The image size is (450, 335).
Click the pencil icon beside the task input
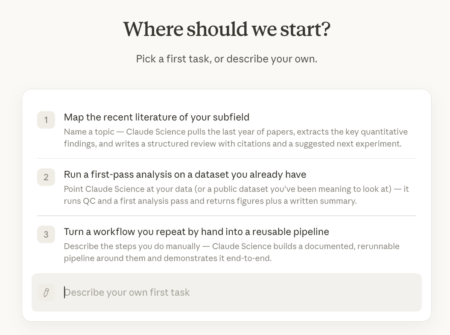pos(46,292)
